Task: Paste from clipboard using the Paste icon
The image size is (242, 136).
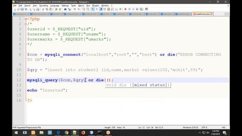Action: [51, 9]
